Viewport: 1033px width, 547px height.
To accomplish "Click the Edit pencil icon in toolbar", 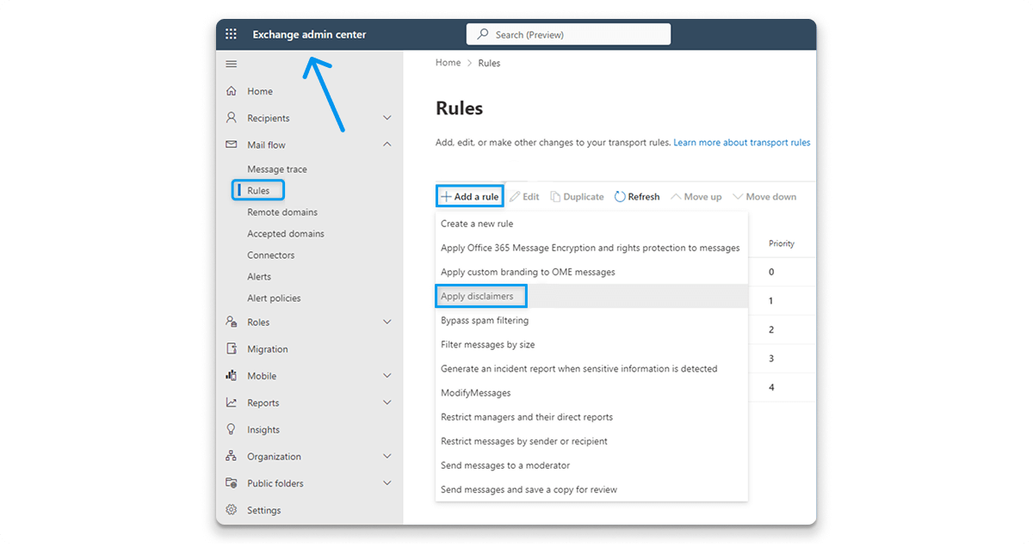I will pos(515,197).
